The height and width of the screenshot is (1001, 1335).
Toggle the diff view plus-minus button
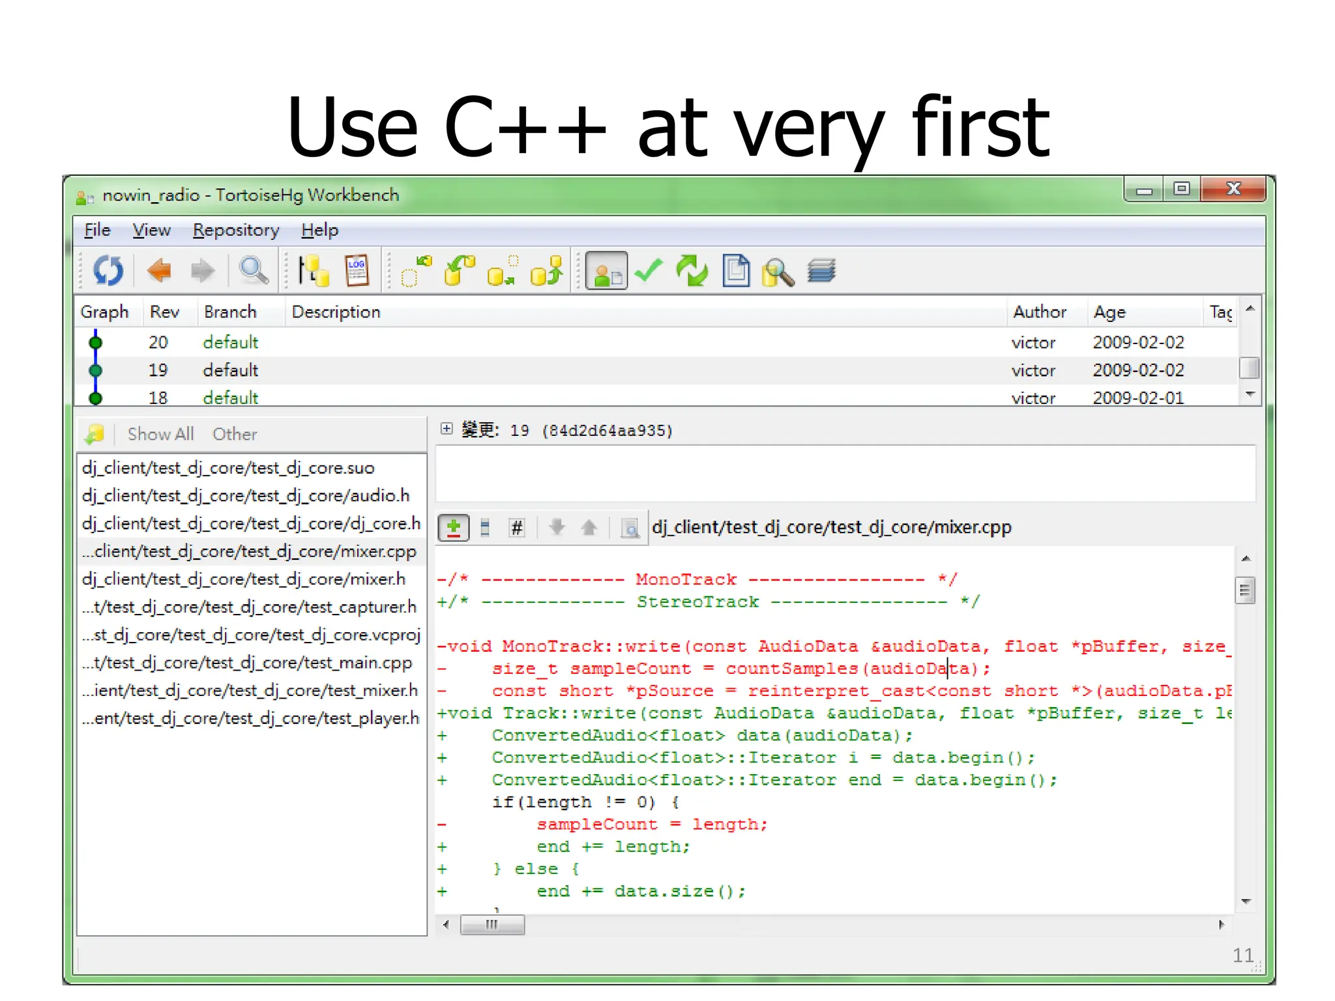[454, 527]
